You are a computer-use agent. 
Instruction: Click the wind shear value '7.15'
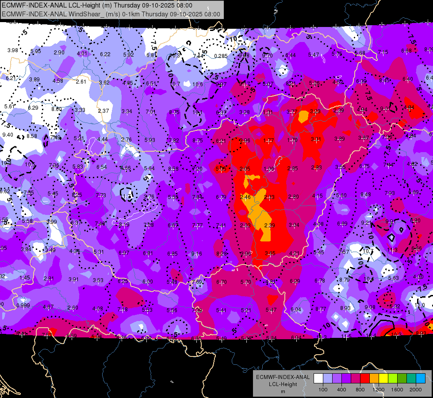point(383,52)
